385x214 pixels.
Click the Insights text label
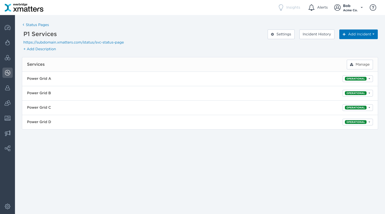[x=293, y=7]
